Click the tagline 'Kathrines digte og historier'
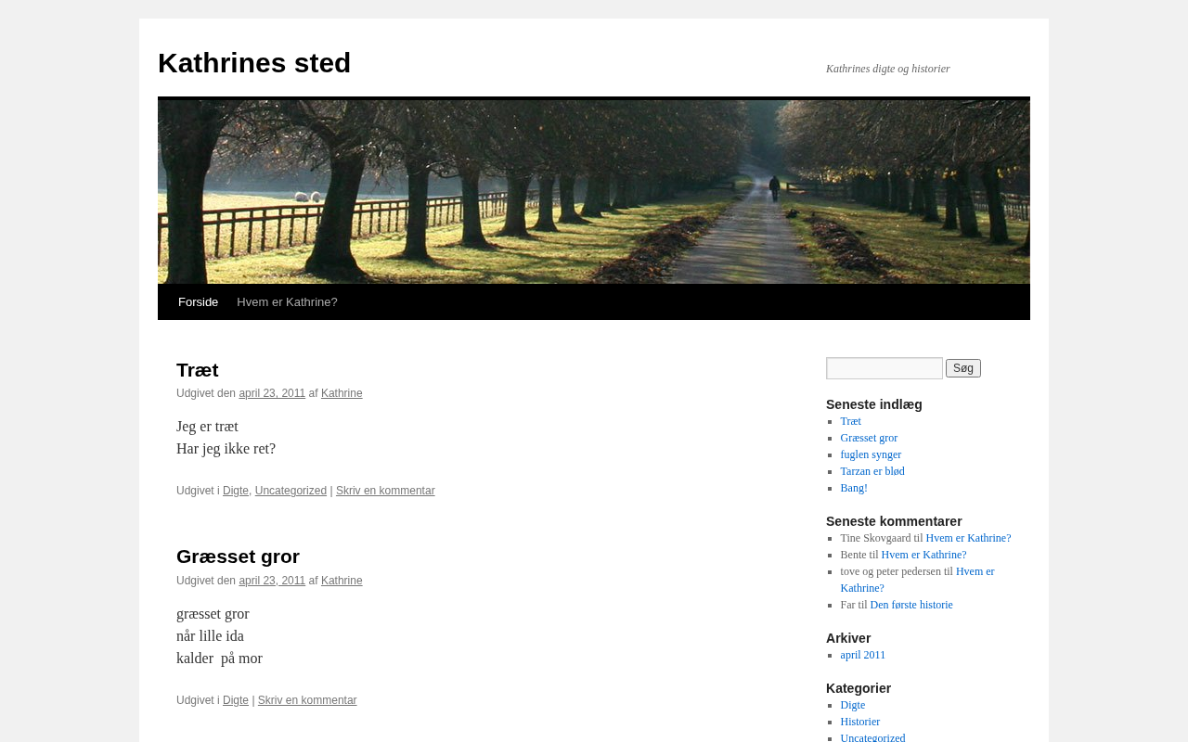The height and width of the screenshot is (742, 1188). pos(888,69)
